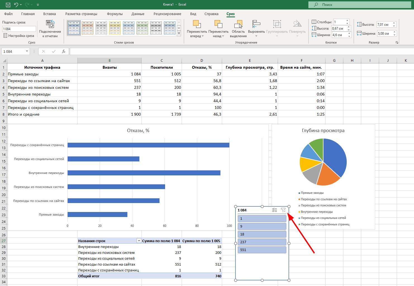Increase size Ширина 5,08 см stepper
414x286 pixels.
(394, 32)
